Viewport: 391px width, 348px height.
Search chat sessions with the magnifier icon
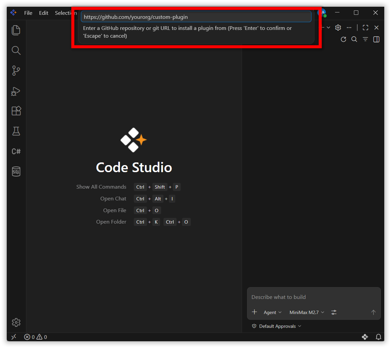click(x=354, y=39)
